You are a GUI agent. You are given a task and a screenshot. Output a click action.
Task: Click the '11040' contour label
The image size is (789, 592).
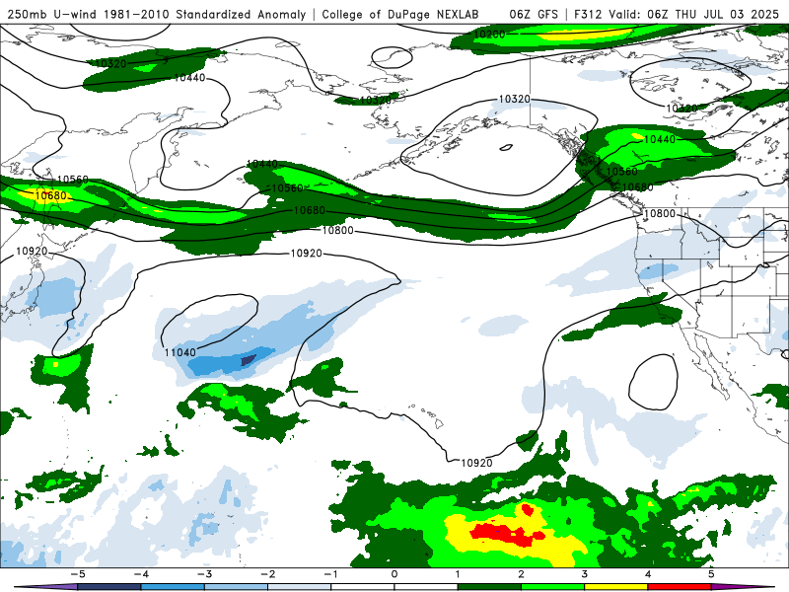[179, 352]
